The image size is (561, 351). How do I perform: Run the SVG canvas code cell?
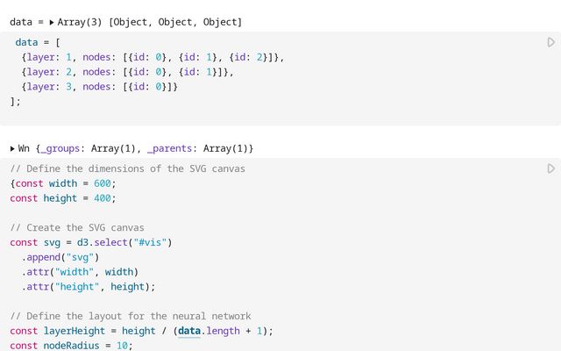(550, 168)
